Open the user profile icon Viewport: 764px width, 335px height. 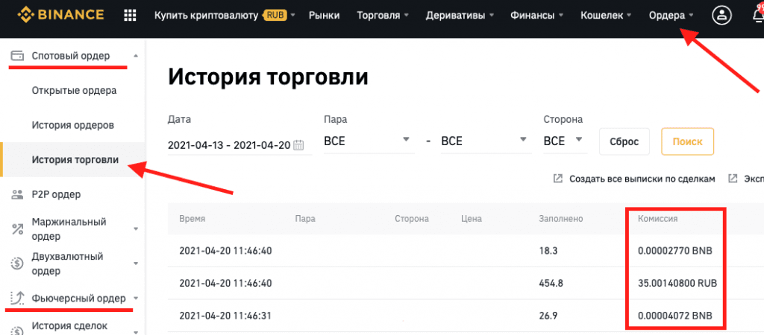pos(721,15)
